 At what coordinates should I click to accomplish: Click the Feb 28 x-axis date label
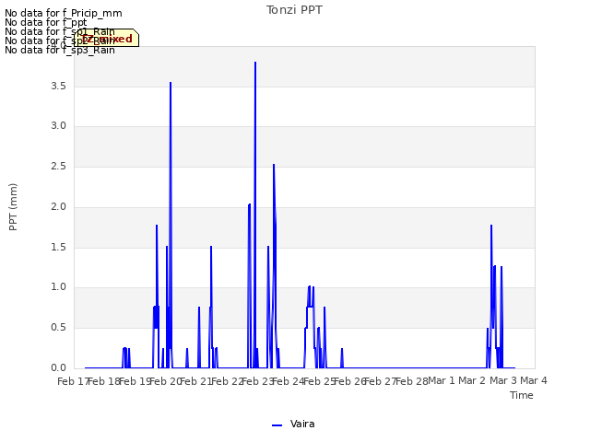tap(412, 381)
